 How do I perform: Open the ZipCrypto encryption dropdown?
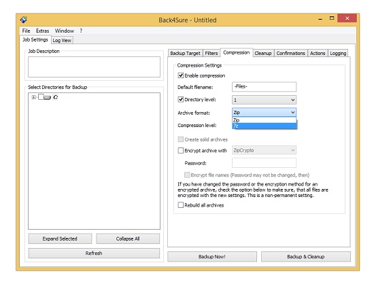[264, 150]
